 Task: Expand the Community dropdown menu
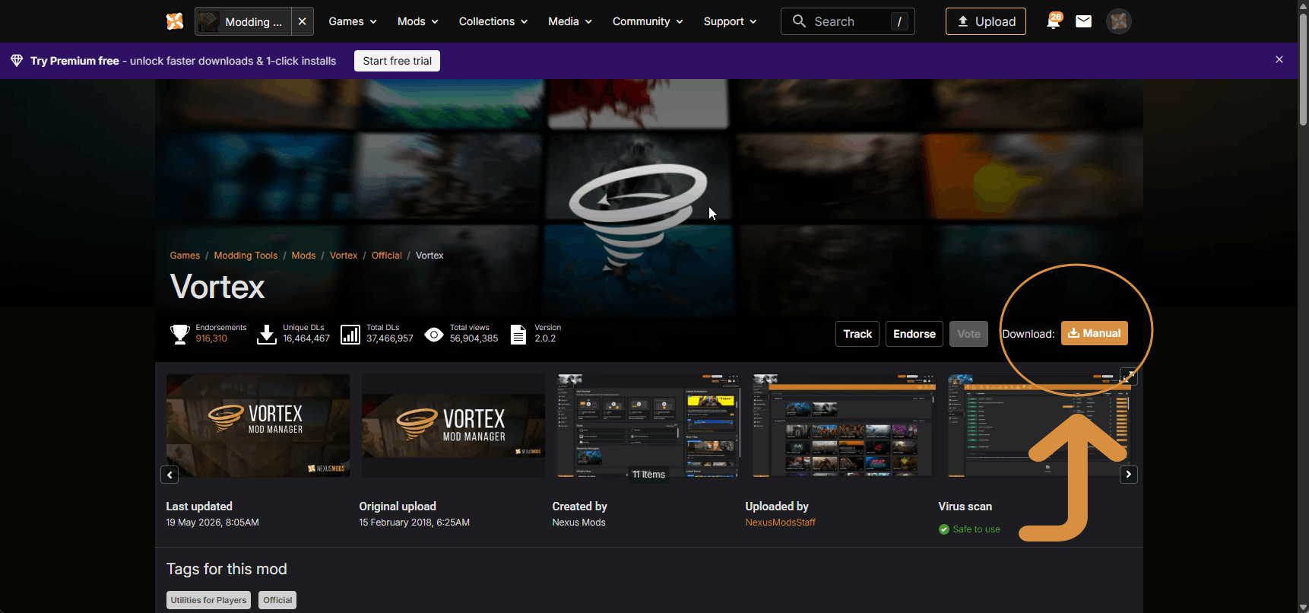(648, 21)
